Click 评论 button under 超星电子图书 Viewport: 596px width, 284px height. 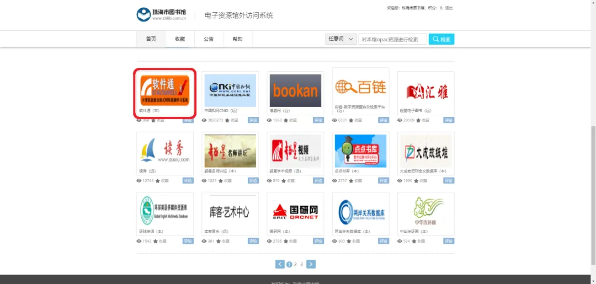point(449,120)
